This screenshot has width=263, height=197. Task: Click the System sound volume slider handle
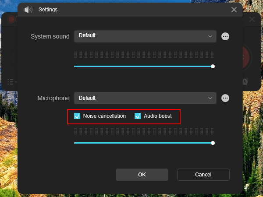tap(213, 67)
